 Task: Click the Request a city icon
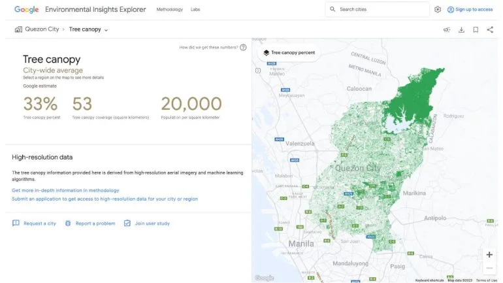16,223
